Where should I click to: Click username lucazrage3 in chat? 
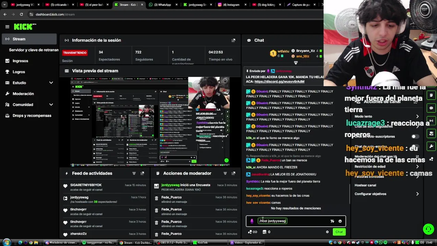coord(254,189)
